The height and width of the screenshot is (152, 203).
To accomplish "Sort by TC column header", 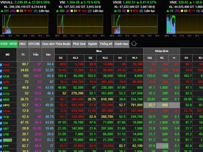I will click(x=23, y=54).
